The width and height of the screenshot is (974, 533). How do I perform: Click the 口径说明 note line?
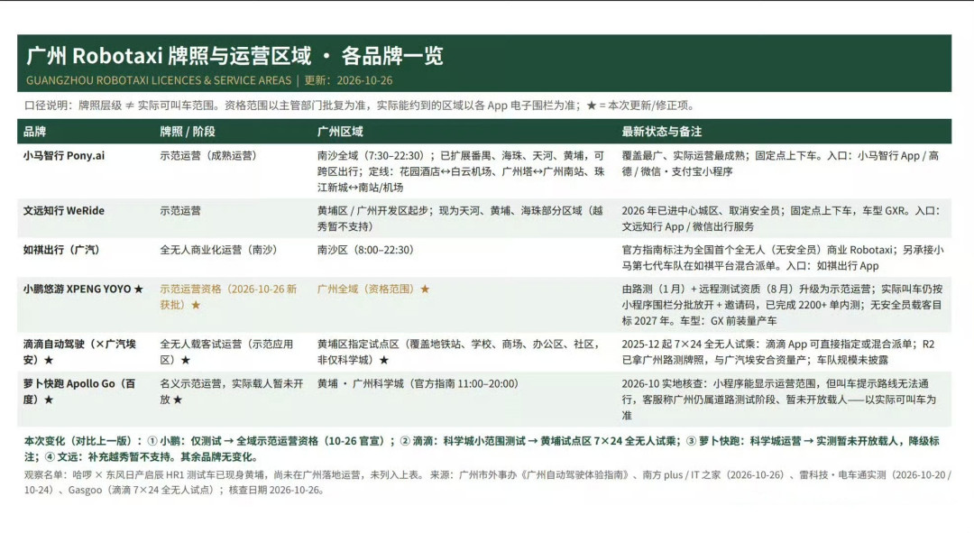pyautogui.click(x=359, y=106)
